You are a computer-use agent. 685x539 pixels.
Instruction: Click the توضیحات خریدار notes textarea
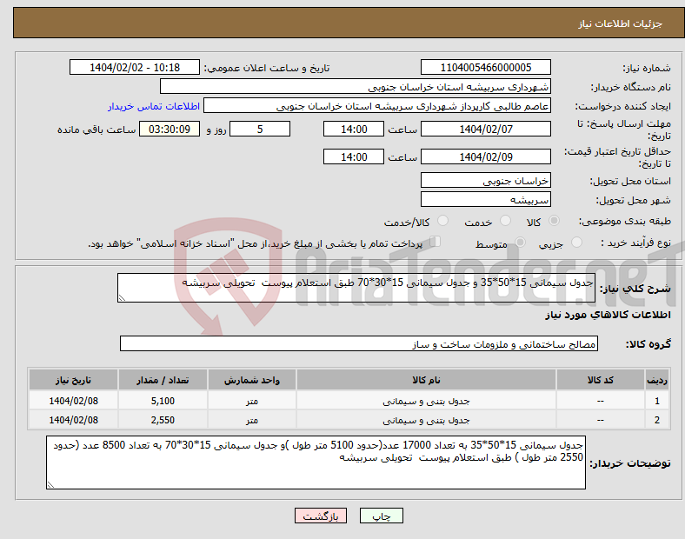pos(316,462)
